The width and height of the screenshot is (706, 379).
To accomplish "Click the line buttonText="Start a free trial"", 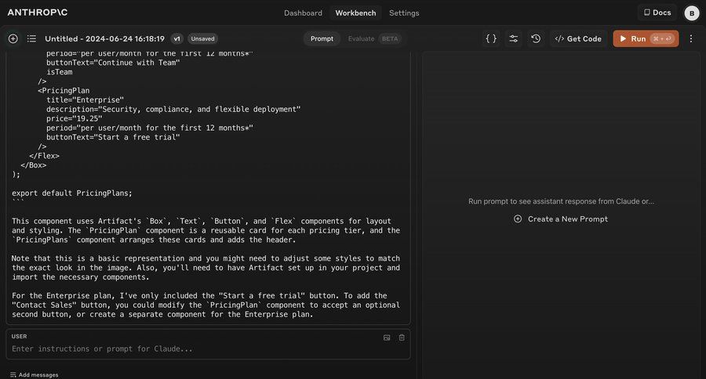I will [113, 137].
